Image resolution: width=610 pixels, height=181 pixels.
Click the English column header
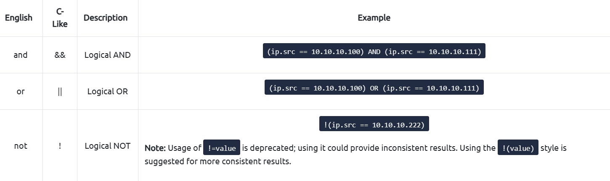19,18
